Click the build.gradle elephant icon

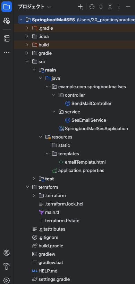pyautogui.click(x=35, y=246)
